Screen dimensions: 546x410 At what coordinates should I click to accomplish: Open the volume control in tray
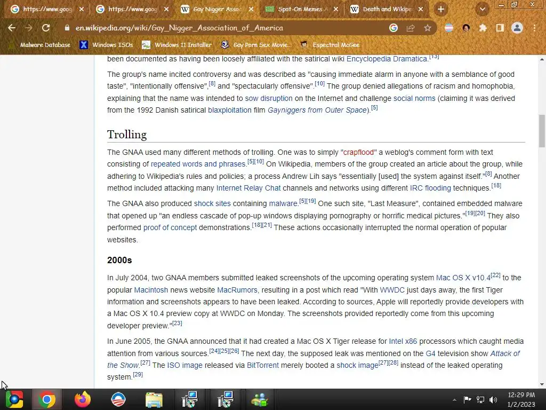point(493,400)
